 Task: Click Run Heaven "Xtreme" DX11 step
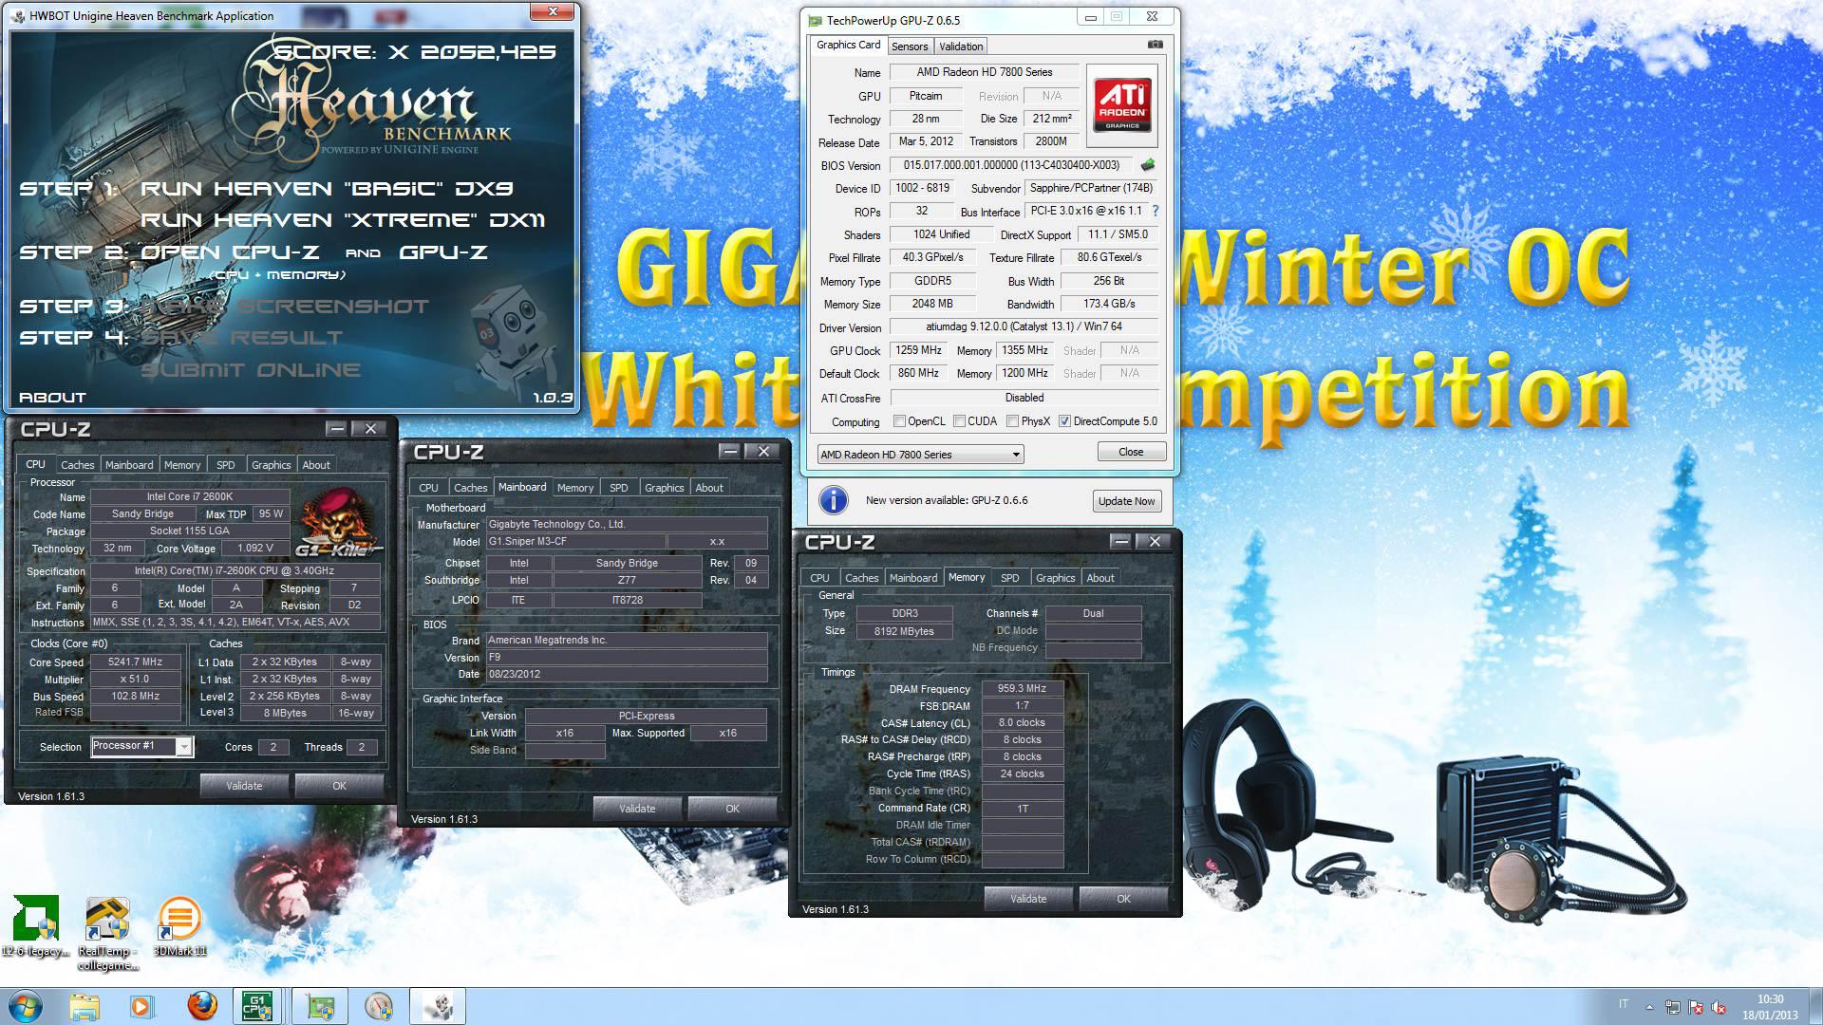pos(343,219)
